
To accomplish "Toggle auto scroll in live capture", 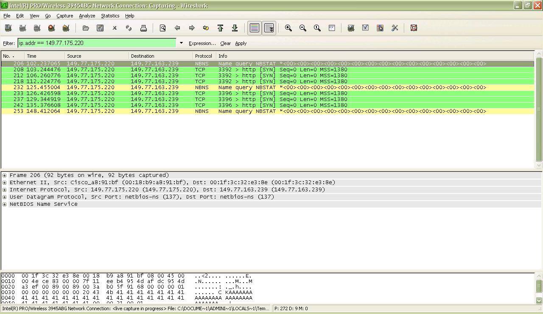I will pos(269,28).
